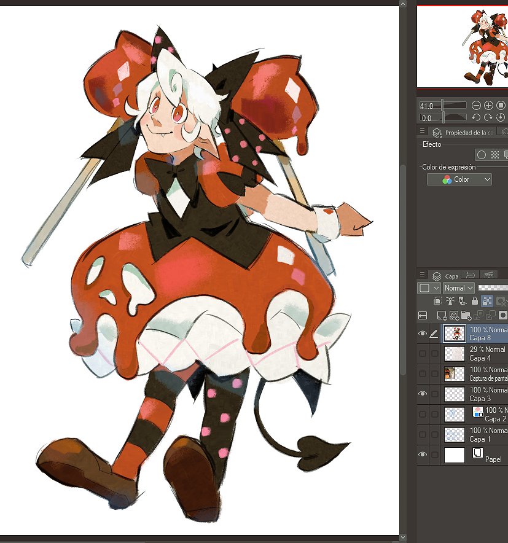This screenshot has height=543, width=508.
Task: Show Capa 2 layer visibility box
Action: [423, 414]
